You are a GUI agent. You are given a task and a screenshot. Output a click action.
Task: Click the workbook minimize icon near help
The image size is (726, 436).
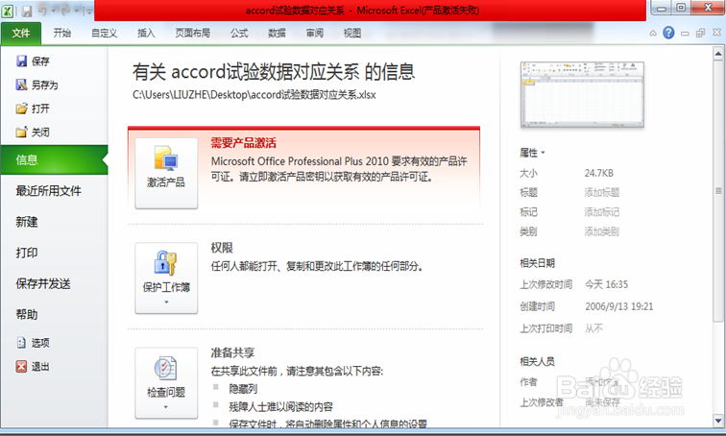point(685,34)
